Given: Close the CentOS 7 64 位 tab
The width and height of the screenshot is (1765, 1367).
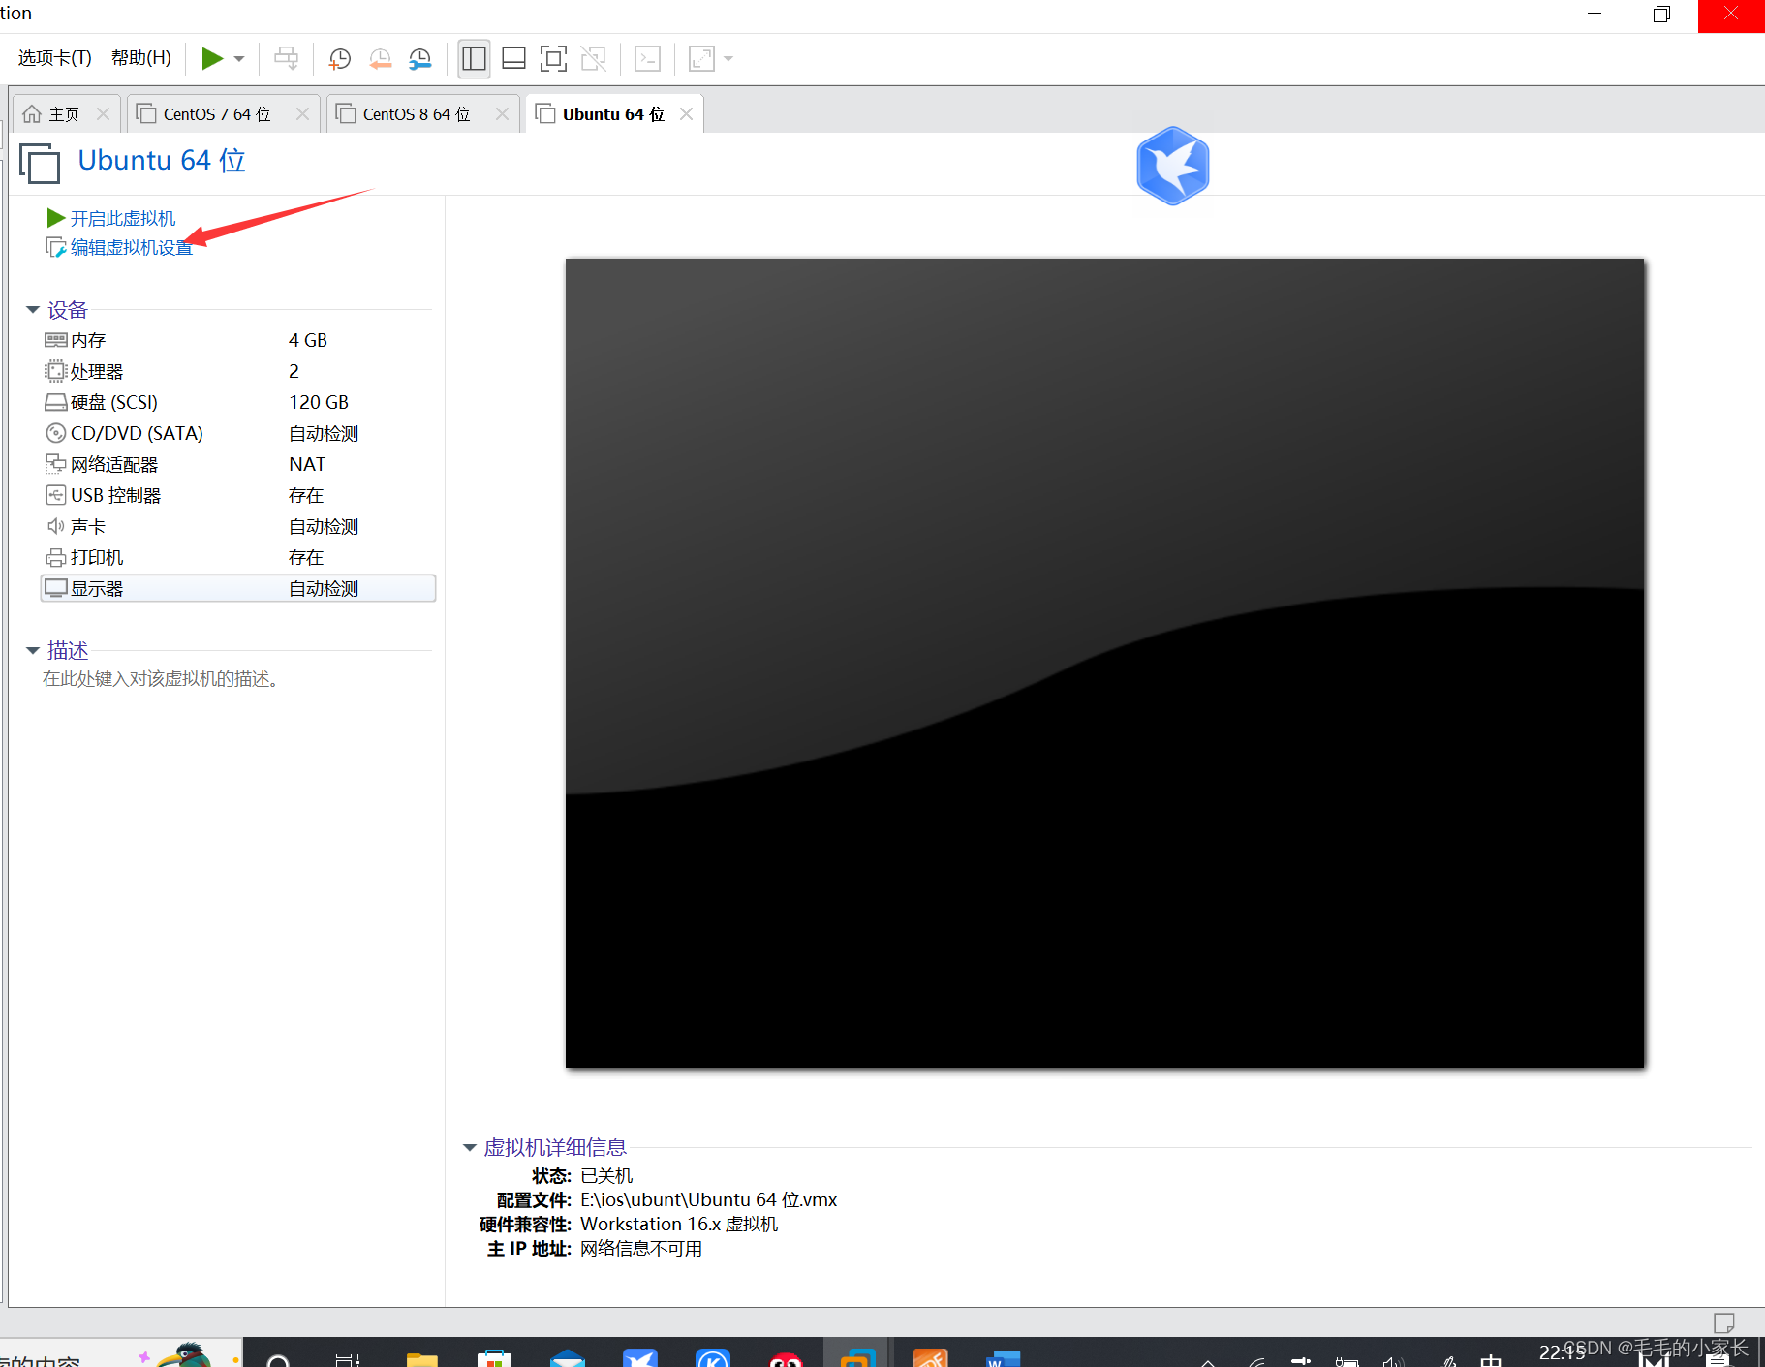Looking at the screenshot, I should [x=302, y=114].
